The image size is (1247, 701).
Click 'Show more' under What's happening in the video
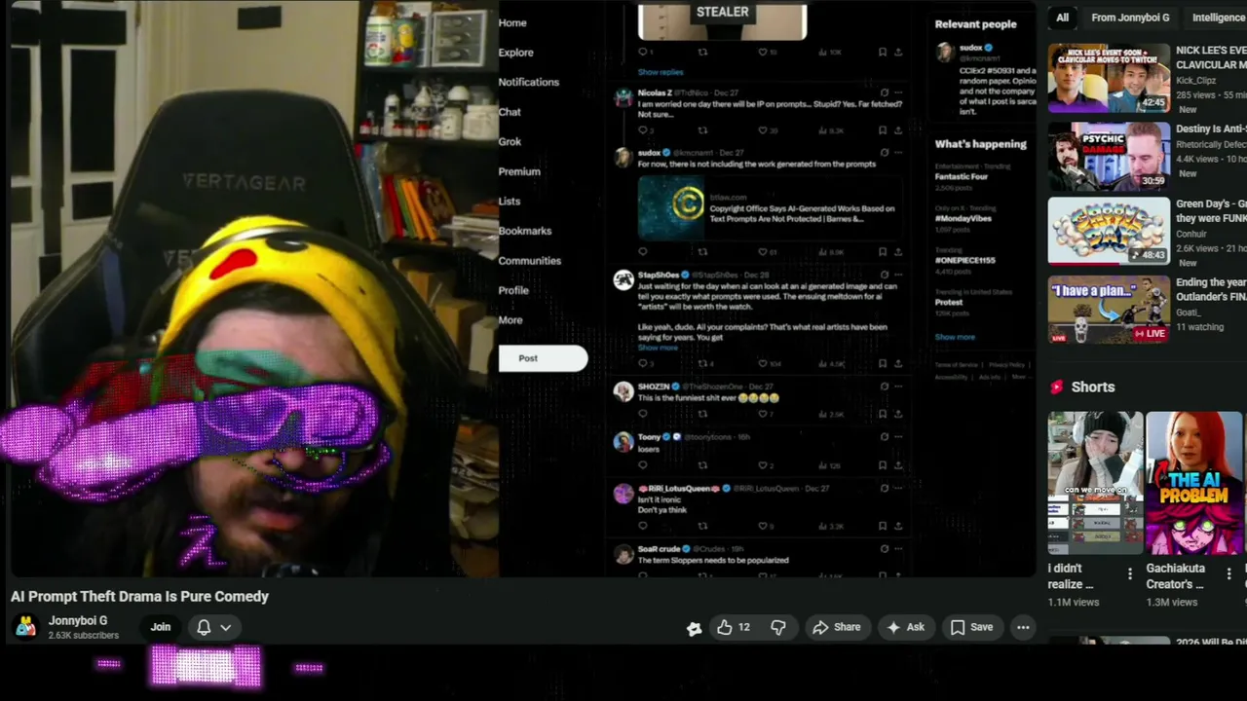[955, 337]
